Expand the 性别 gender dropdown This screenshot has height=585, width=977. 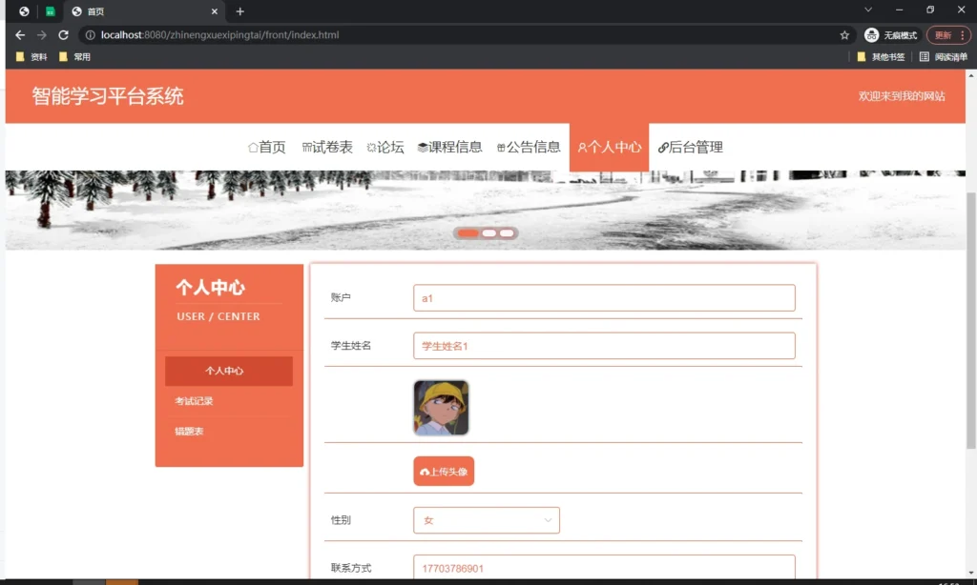[x=487, y=520]
